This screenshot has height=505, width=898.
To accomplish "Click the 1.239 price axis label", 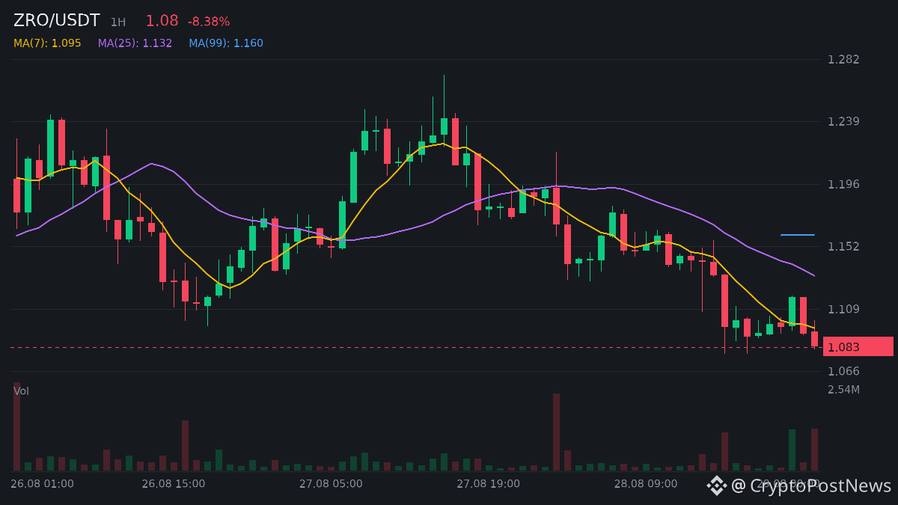I will click(x=843, y=121).
